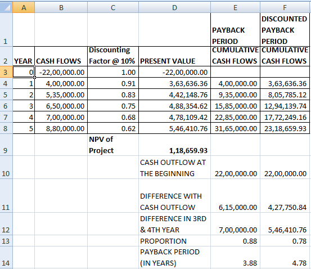The height and width of the screenshot is (269, 311).
Task: Select present value 5,46,410.76 in column D
Action: click(x=174, y=128)
